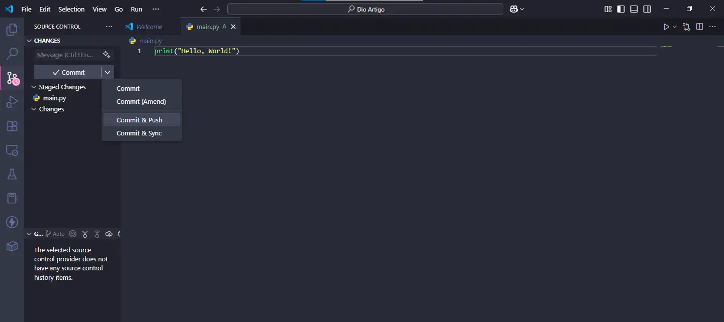
Task: Click the Refresh icon in Graph panel
Action: point(119,234)
